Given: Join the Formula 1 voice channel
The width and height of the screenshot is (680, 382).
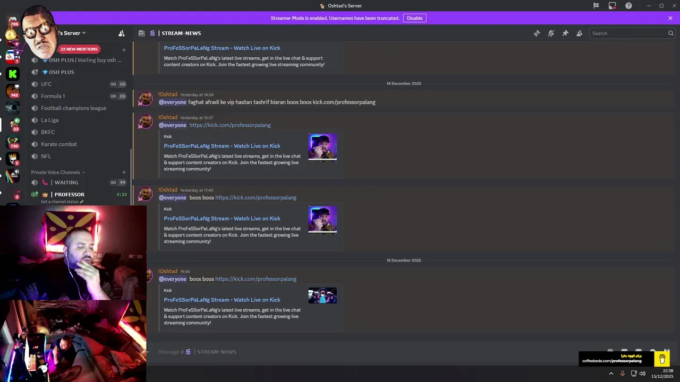Looking at the screenshot, I should pyautogui.click(x=80, y=96).
